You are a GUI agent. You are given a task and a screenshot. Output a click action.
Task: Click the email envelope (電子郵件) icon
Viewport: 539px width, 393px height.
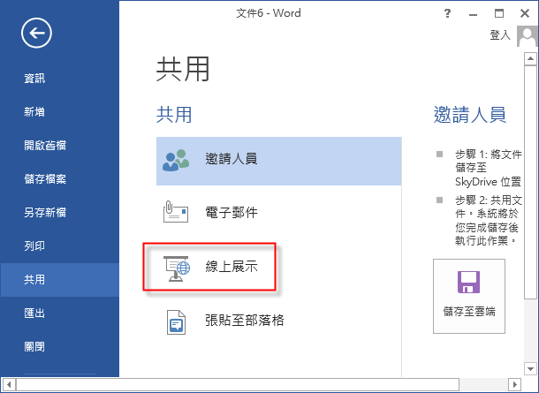pyautogui.click(x=176, y=212)
